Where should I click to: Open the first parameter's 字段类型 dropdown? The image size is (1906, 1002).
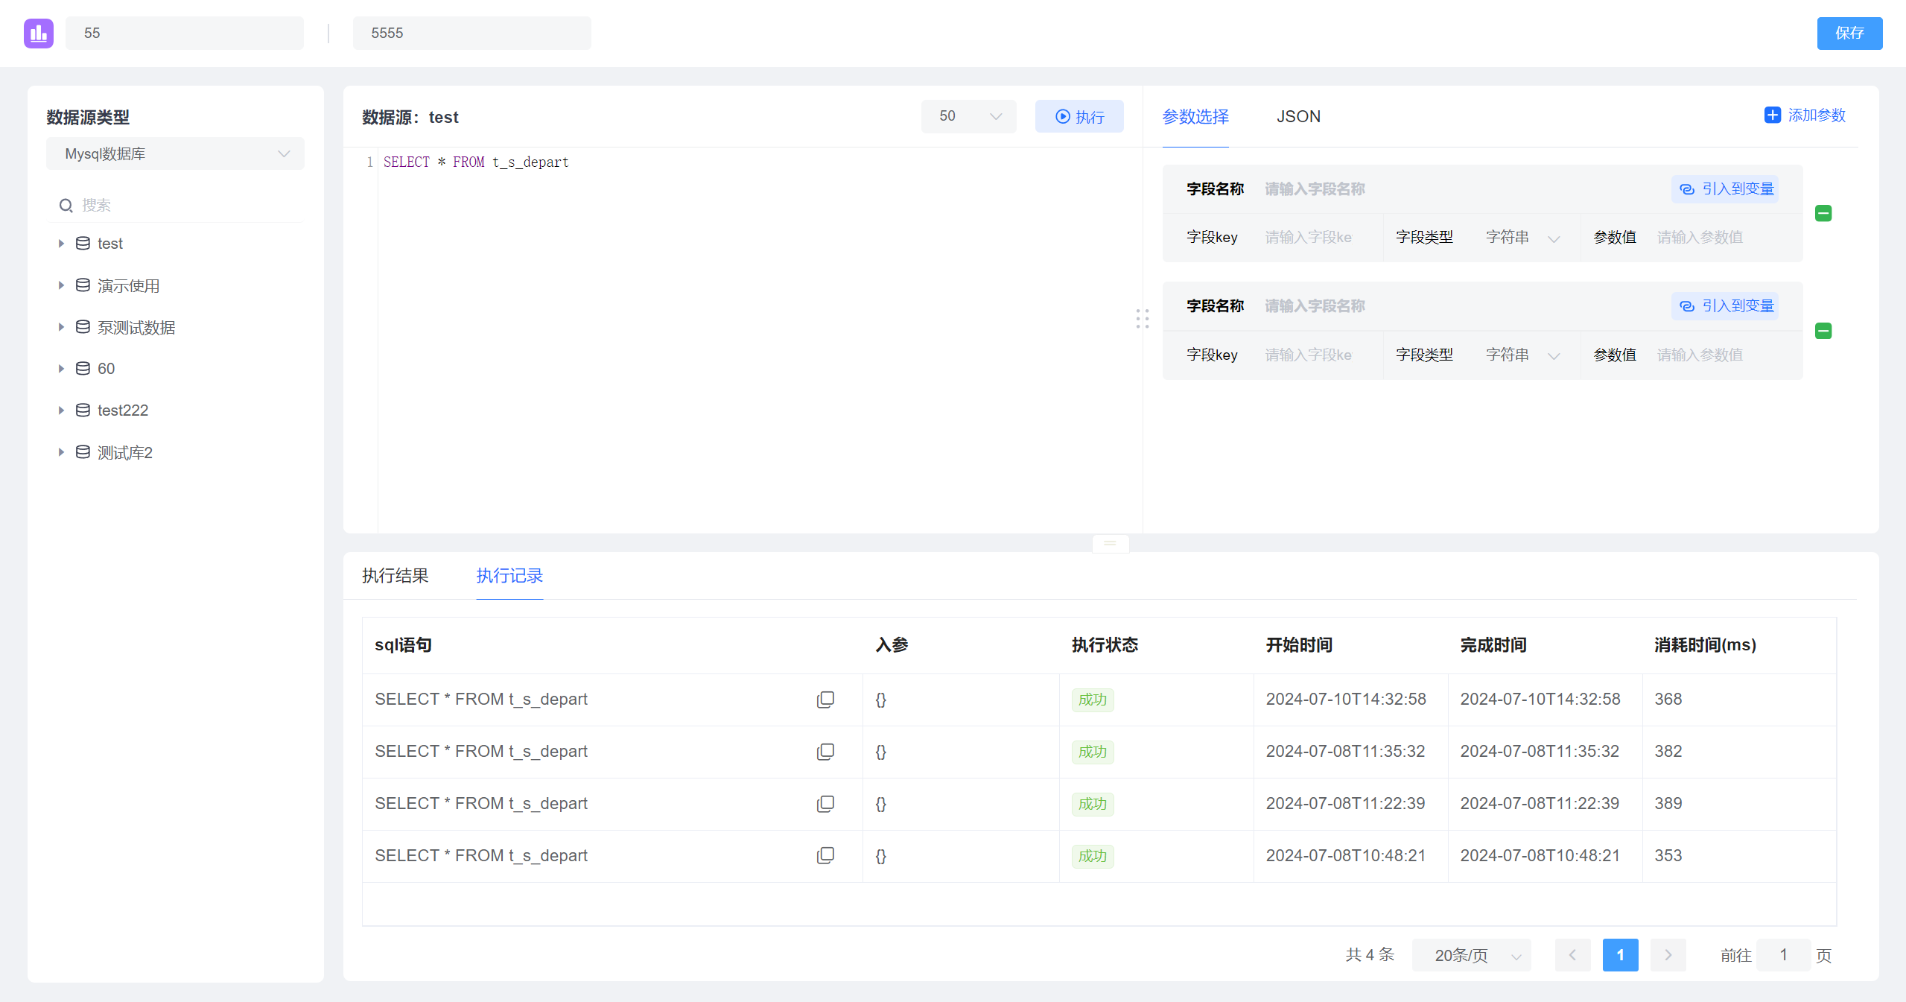coord(1522,238)
